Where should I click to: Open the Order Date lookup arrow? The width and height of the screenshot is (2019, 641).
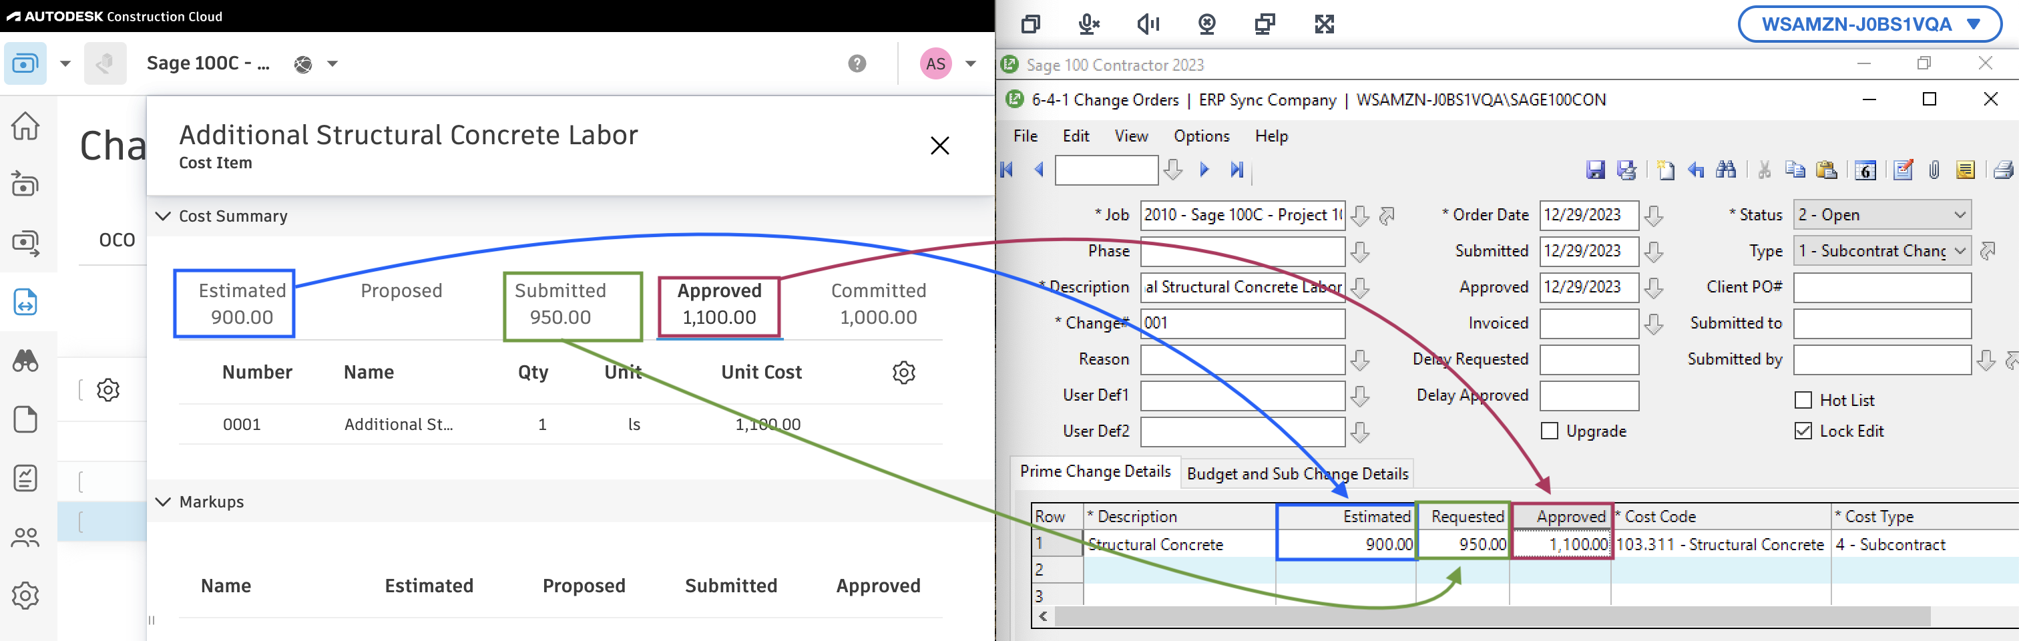1653,216
